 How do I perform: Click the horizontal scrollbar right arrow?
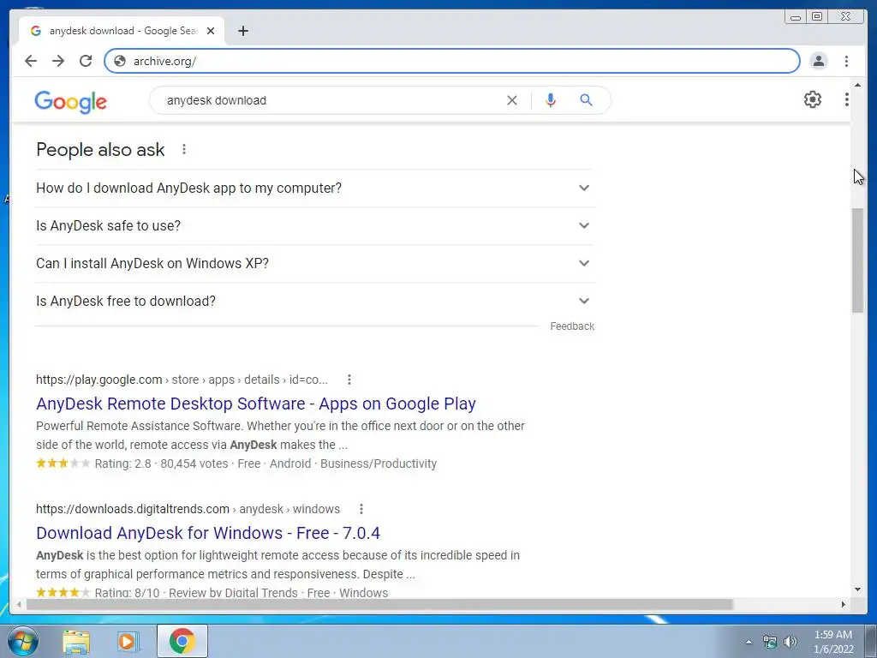pos(844,604)
